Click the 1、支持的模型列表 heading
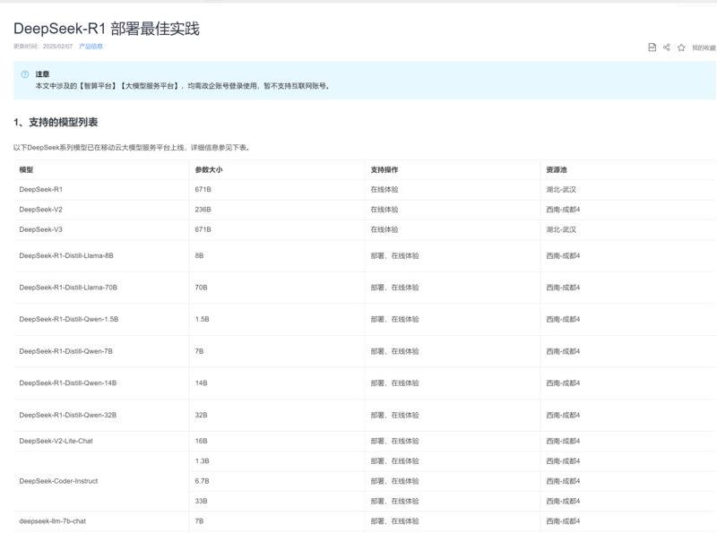 (56, 122)
